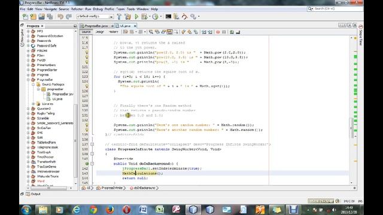
Task: Click the Undo arrow in main toolbar
Action: pyautogui.click(x=60, y=17)
